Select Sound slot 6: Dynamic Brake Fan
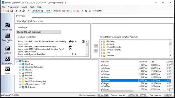Viewport: 175px width, 98px height. coord(31,54)
